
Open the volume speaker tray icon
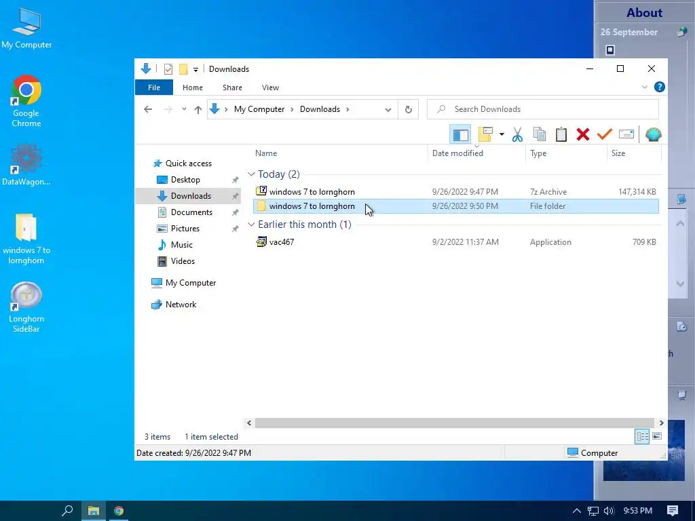[x=609, y=511]
